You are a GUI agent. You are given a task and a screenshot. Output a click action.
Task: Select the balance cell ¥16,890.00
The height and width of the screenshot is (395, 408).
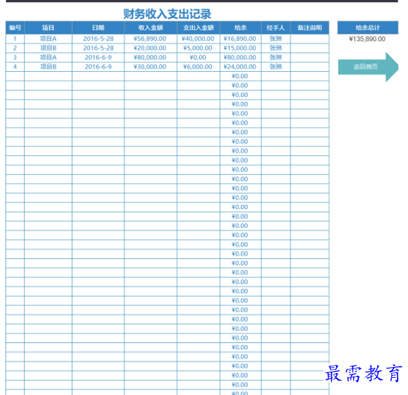[241, 39]
